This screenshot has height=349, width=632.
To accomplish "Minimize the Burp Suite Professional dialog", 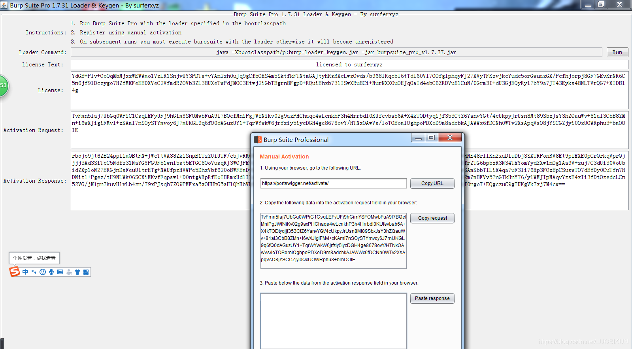I will pos(418,138).
